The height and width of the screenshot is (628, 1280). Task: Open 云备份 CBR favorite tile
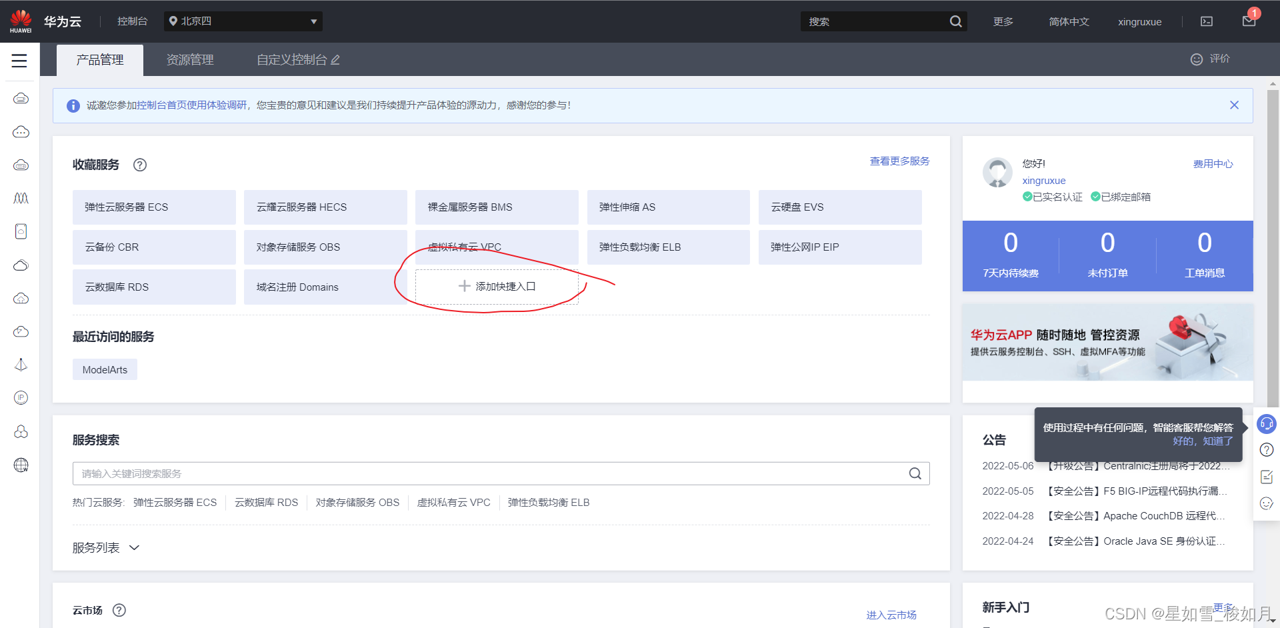(x=154, y=247)
